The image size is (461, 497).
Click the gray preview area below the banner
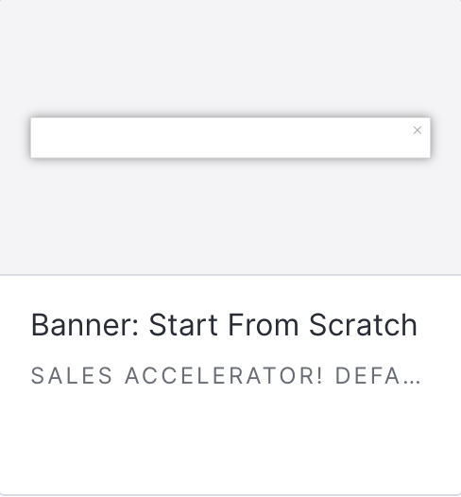[x=230, y=216]
